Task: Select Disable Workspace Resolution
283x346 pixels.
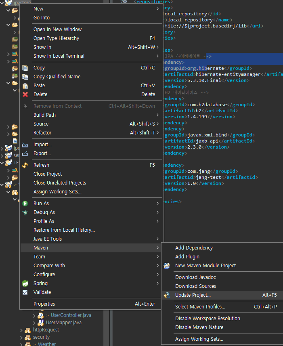Action: point(222,319)
